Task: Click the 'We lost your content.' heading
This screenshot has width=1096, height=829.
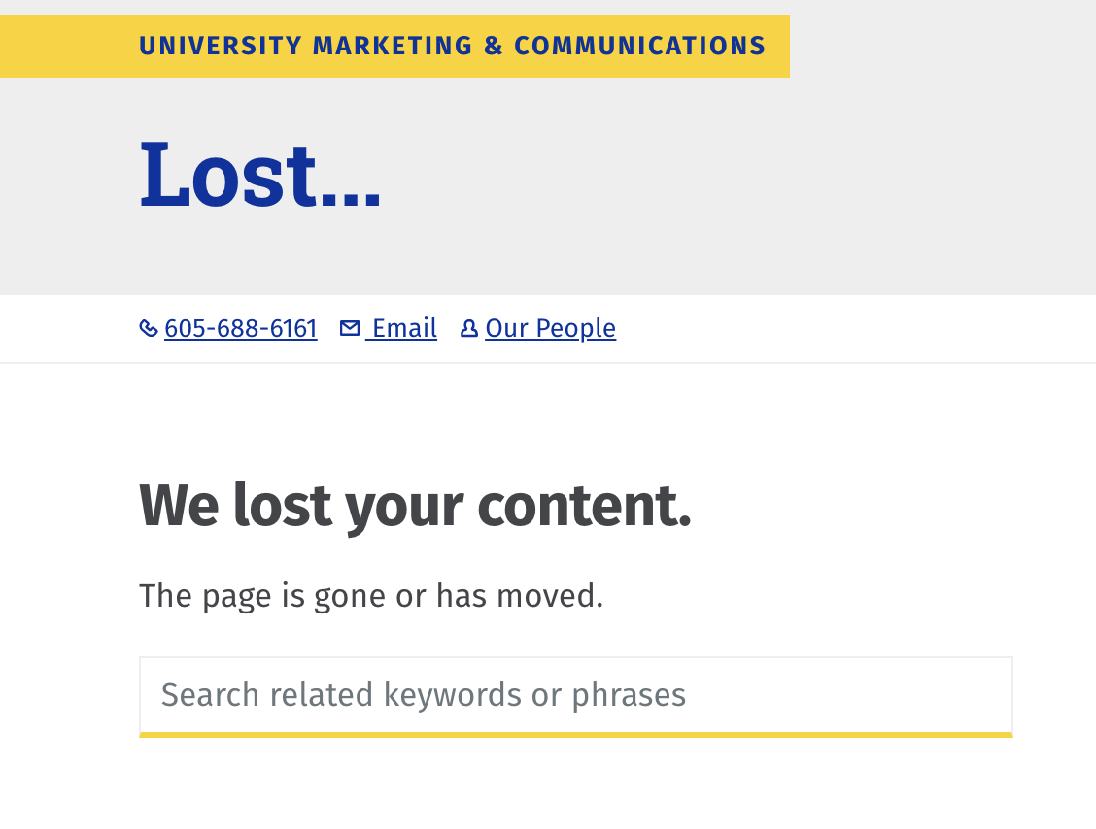Action: click(415, 506)
